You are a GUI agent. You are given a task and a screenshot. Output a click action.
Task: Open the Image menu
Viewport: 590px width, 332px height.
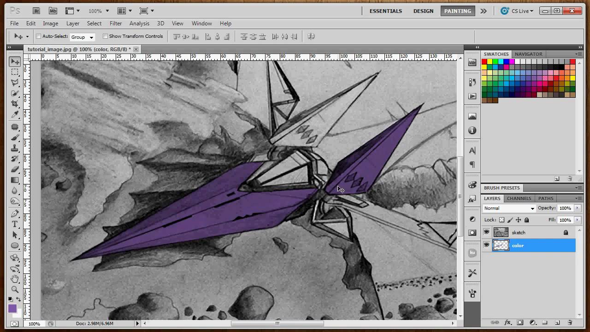click(x=51, y=24)
